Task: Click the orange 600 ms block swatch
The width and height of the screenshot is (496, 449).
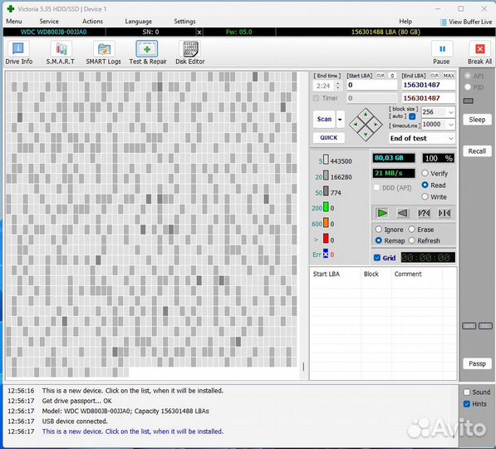Action: 326,223
